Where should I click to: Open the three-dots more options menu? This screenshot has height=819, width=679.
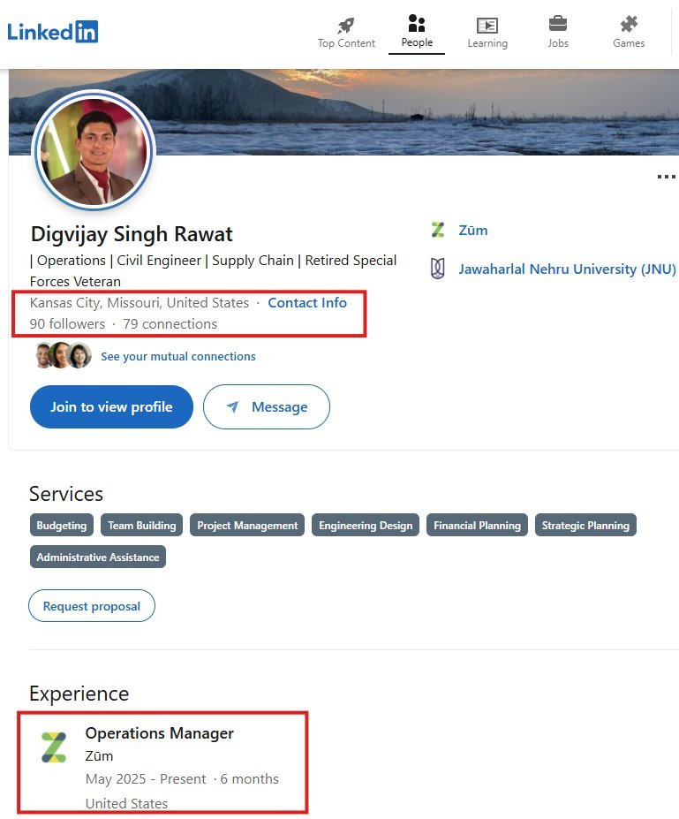pyautogui.click(x=667, y=177)
